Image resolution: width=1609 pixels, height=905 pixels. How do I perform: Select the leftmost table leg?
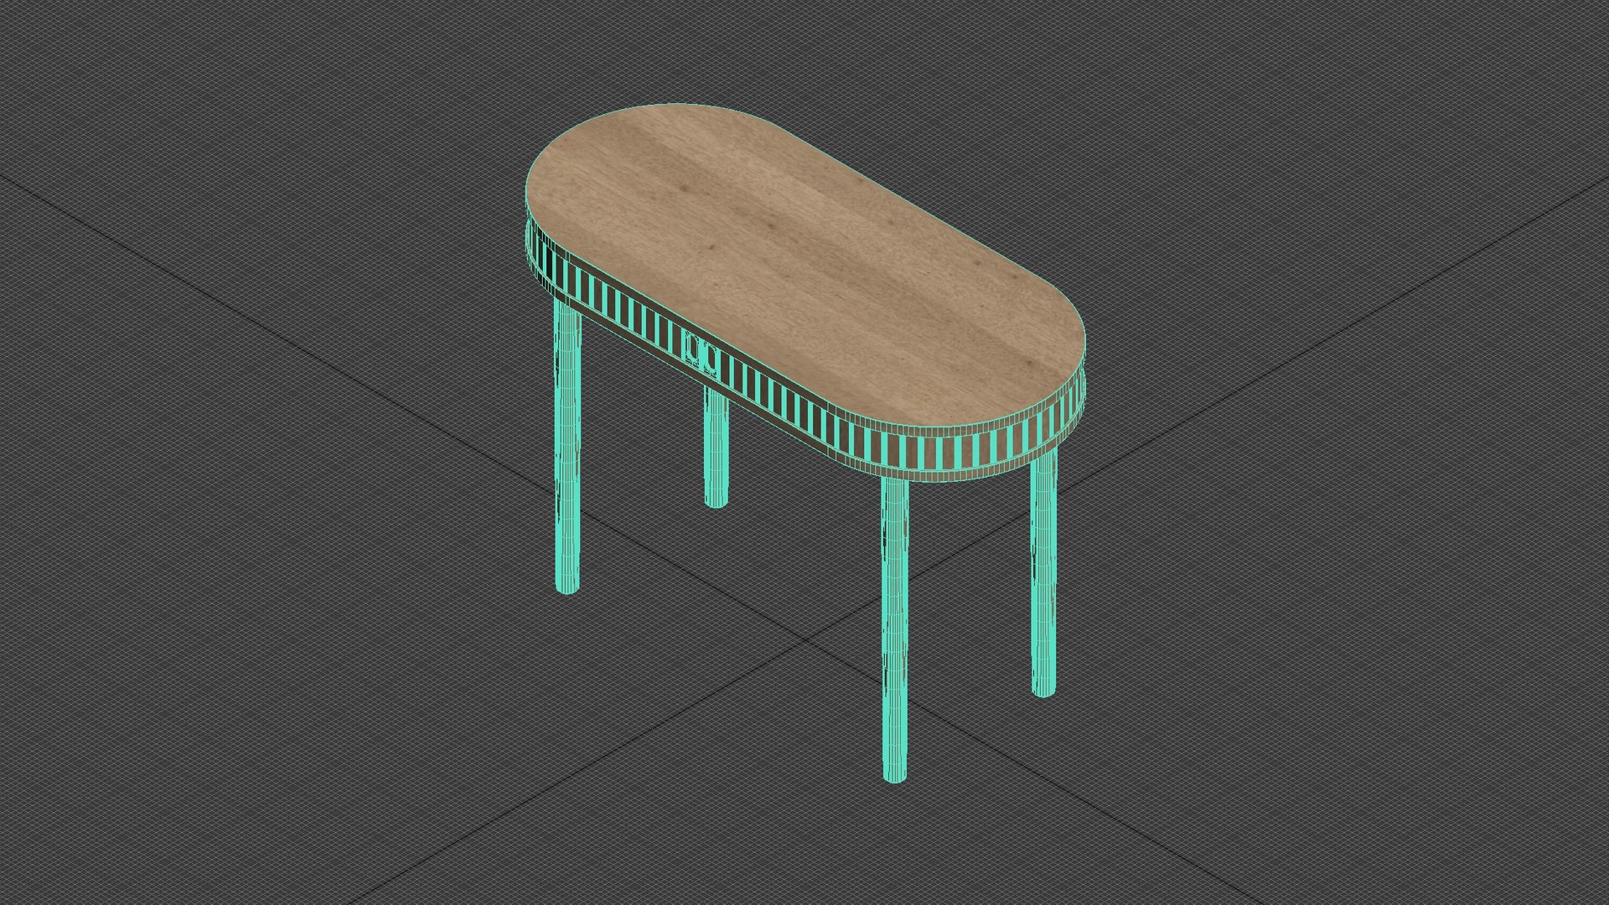point(568,447)
